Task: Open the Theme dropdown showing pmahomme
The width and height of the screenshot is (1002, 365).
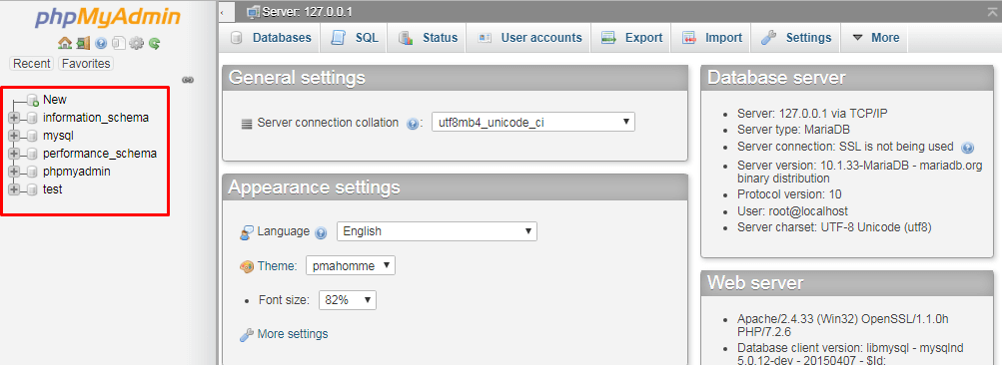Action: 351,265
